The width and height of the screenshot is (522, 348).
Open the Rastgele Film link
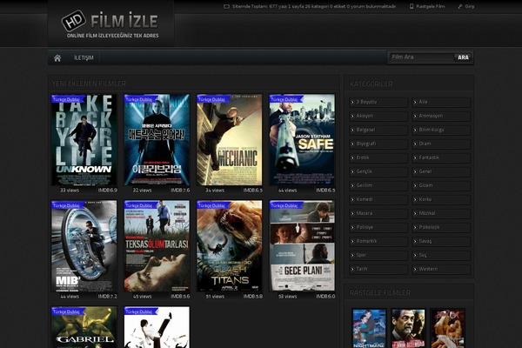427,6
